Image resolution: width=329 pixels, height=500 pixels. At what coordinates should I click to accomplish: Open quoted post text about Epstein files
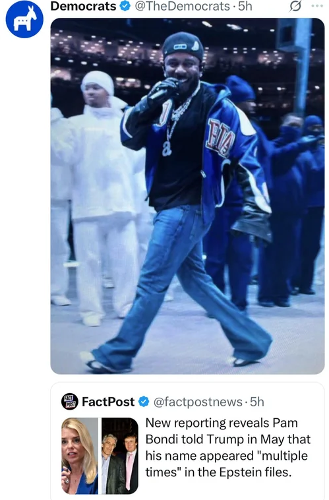point(228,447)
